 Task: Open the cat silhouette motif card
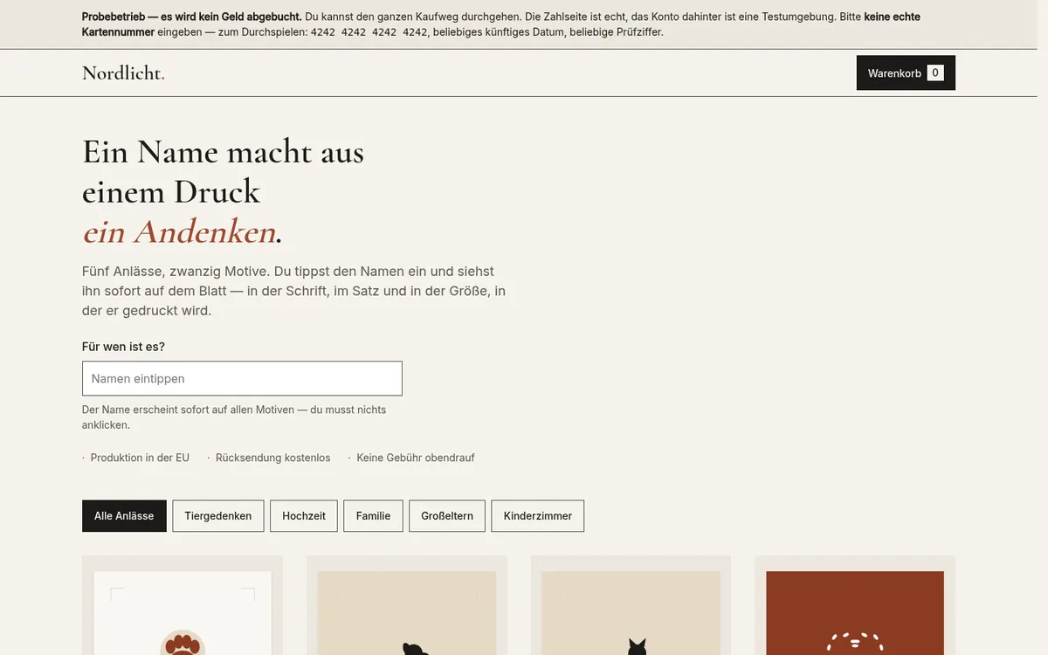pos(631,605)
